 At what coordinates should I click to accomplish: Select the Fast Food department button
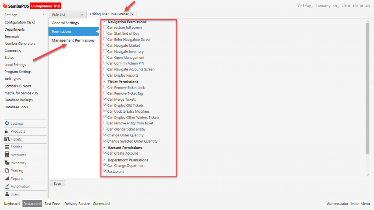click(53, 203)
